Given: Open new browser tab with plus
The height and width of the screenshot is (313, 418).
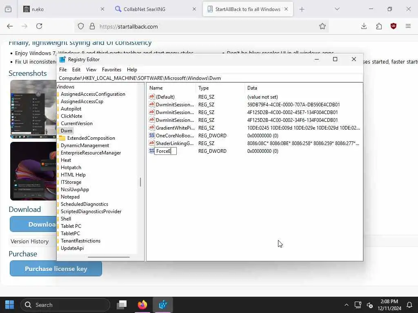Looking at the screenshot, I should tap(302, 9).
